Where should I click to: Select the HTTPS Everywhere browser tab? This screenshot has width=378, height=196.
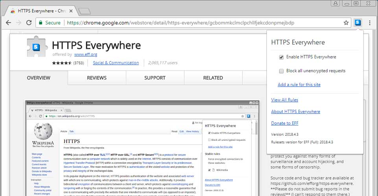coord(41,11)
